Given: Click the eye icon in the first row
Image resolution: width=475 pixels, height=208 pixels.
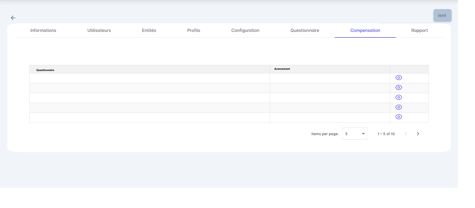Looking at the screenshot, I should [399, 78].
